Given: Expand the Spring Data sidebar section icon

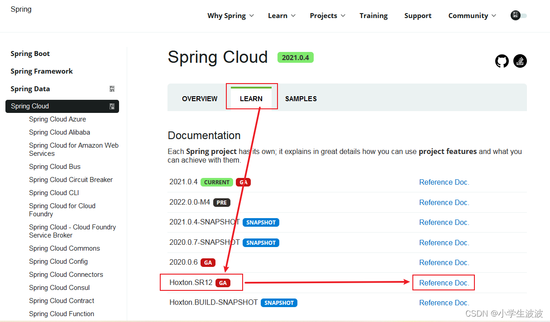Looking at the screenshot, I should pos(112,89).
